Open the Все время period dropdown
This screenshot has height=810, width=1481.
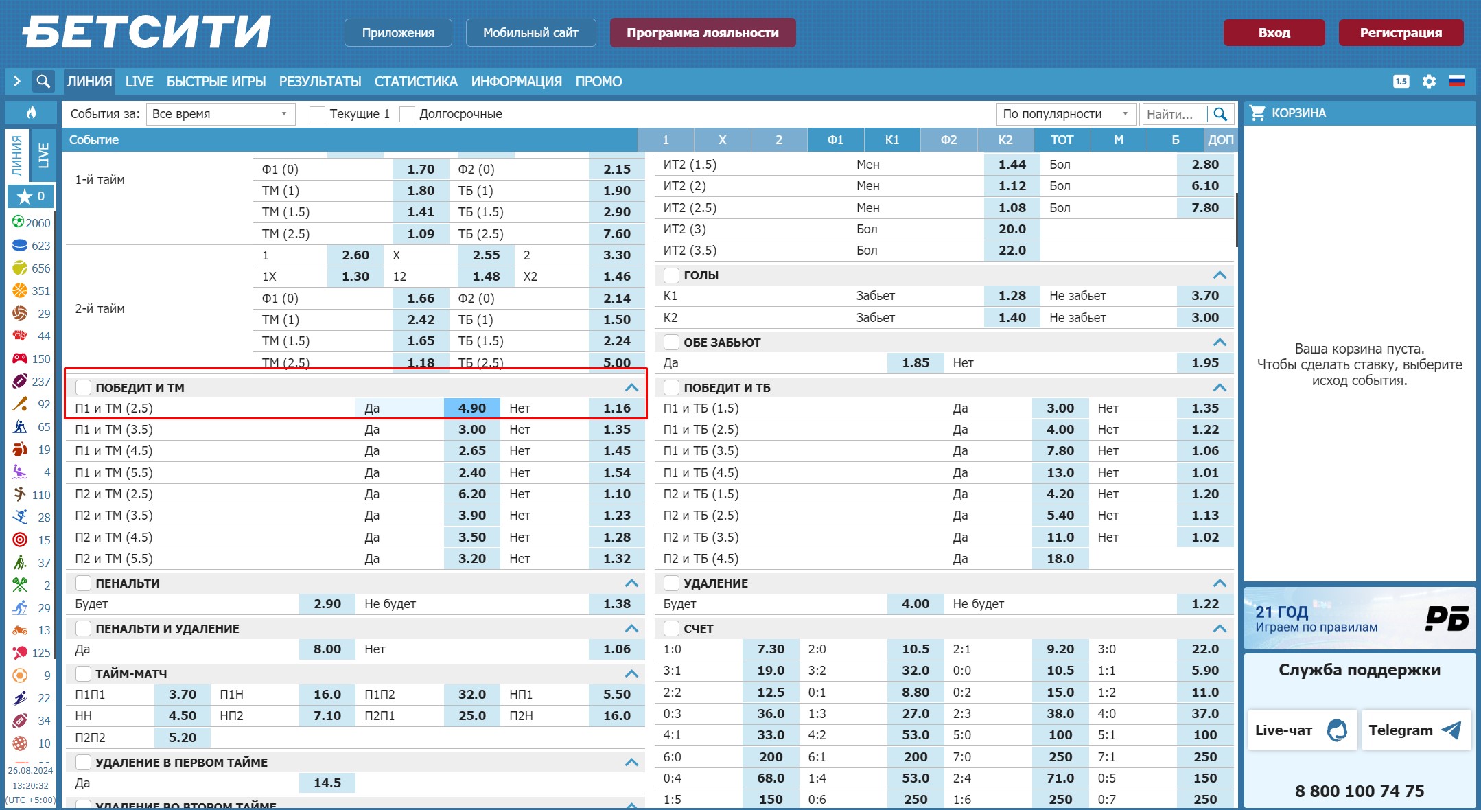tap(220, 114)
